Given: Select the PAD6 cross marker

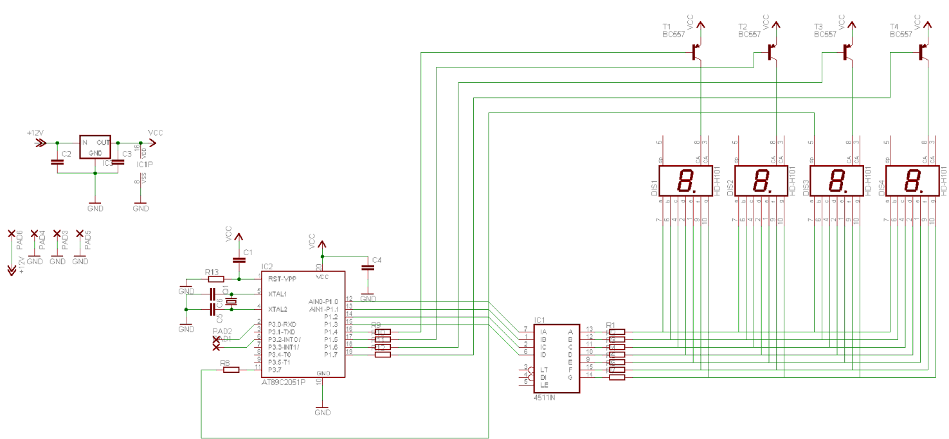Looking at the screenshot, I should pos(11,235).
